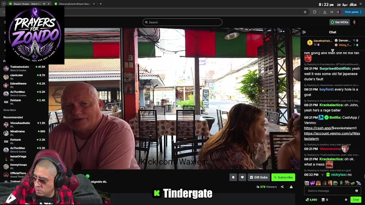Open the tab search dropdown arrow
Image resolution: width=365 pixels, height=205 pixels.
[3, 4]
